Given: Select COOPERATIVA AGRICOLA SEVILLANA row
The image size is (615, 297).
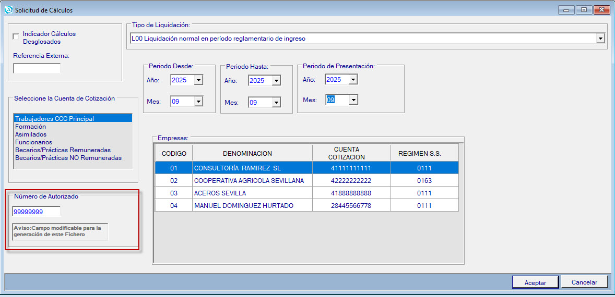Looking at the screenshot, I should (x=249, y=180).
